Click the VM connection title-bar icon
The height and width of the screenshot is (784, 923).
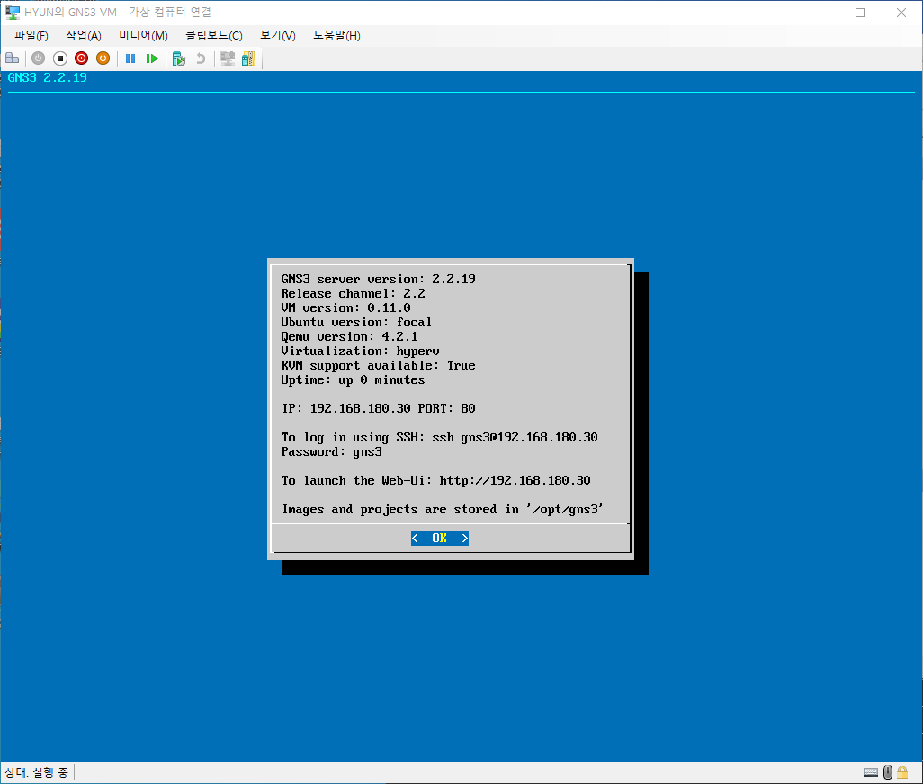coord(13,13)
